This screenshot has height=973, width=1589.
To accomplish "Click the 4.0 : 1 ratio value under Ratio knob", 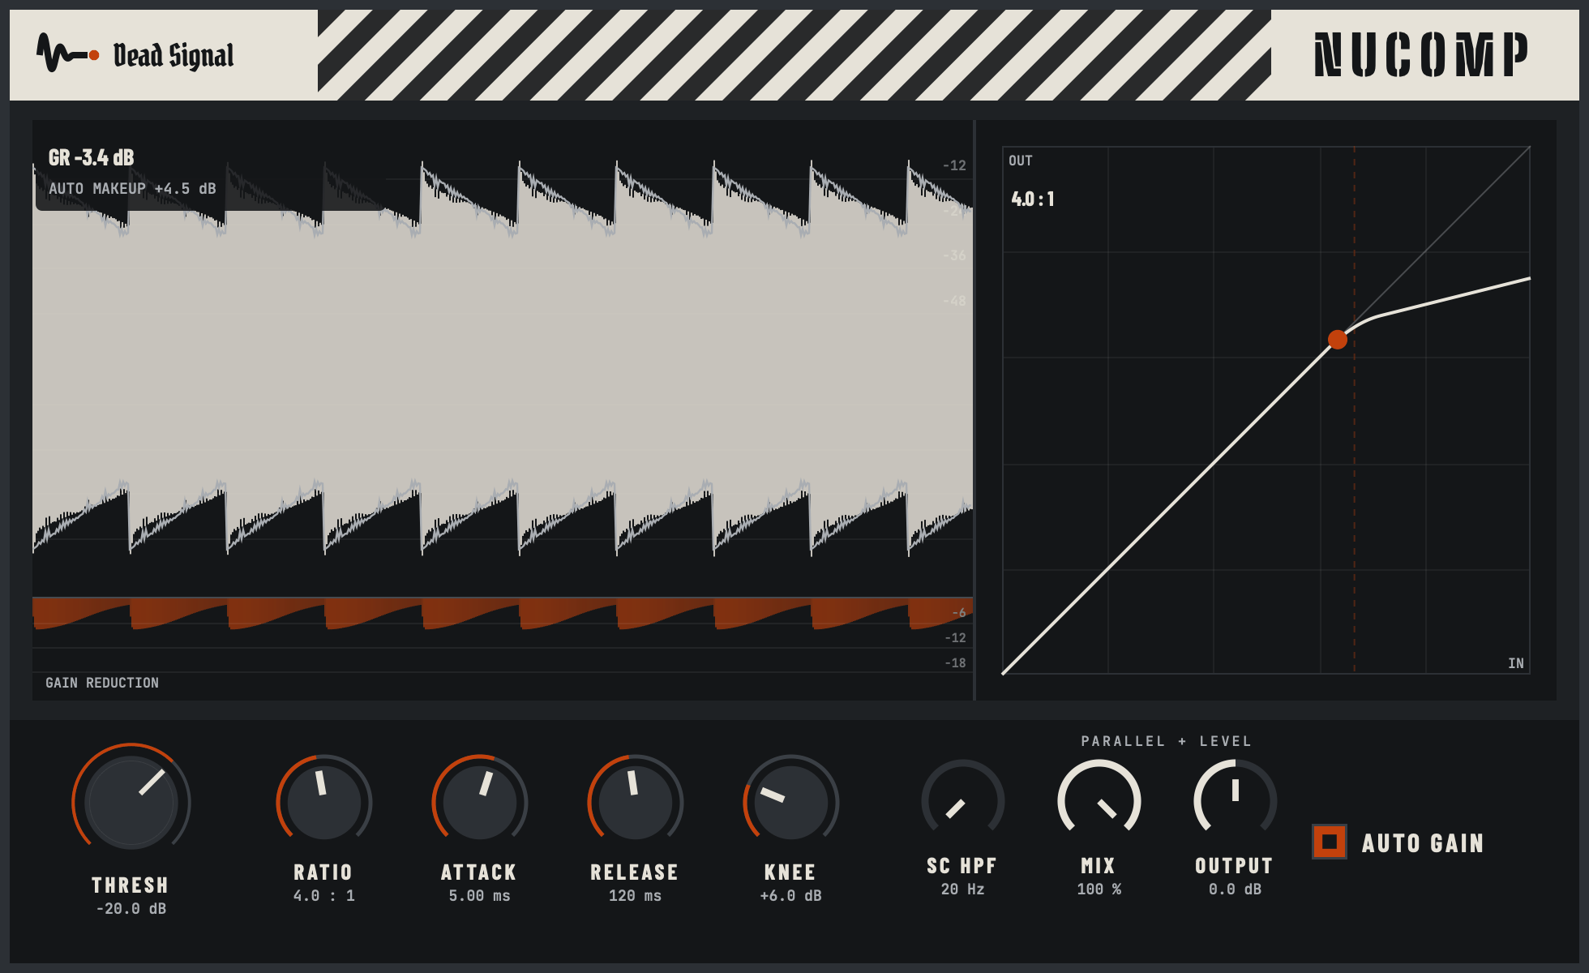I will [323, 896].
